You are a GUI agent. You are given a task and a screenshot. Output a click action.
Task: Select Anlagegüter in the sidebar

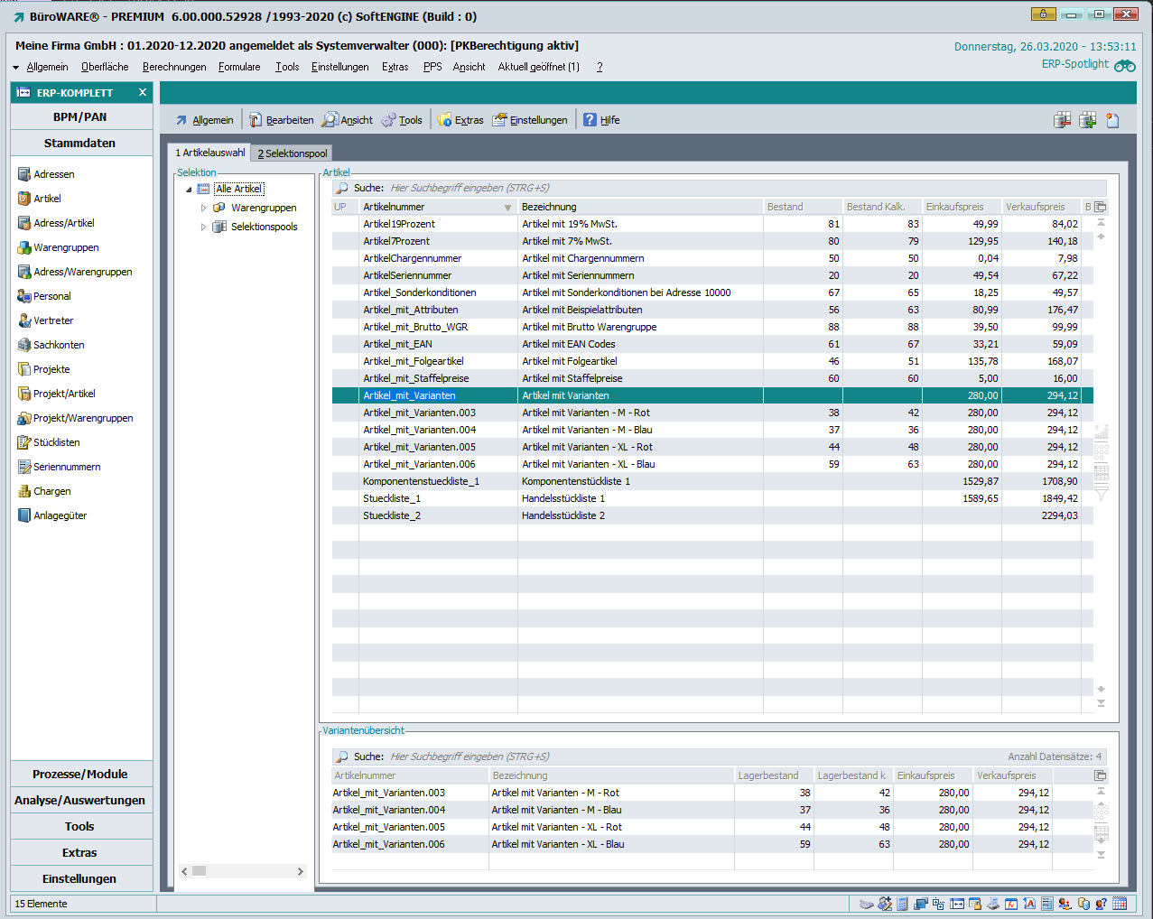pyautogui.click(x=60, y=515)
